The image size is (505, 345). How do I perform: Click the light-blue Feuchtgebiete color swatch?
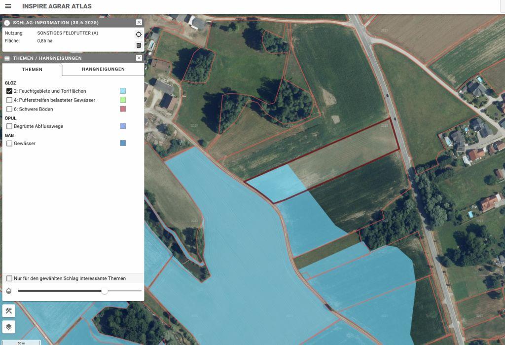click(x=123, y=91)
